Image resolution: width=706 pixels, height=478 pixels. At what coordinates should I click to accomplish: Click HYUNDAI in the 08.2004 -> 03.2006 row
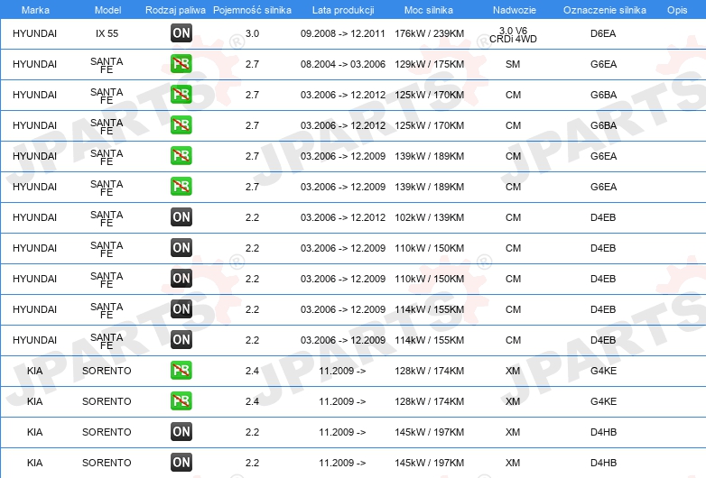click(x=34, y=64)
